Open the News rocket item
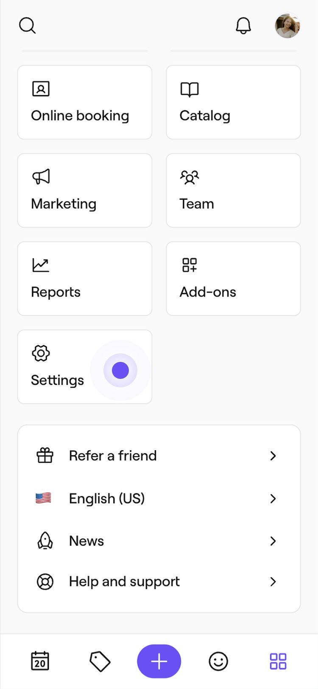 tap(86, 541)
